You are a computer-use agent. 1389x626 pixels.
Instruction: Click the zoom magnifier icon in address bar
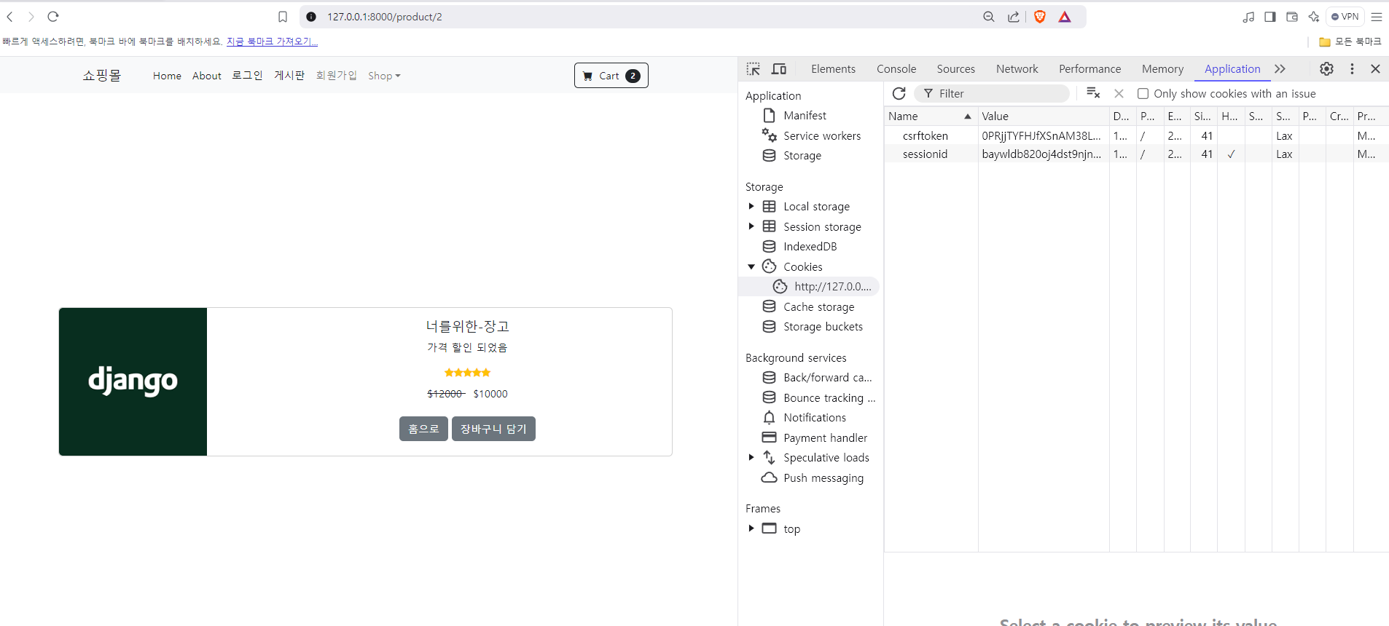(989, 17)
